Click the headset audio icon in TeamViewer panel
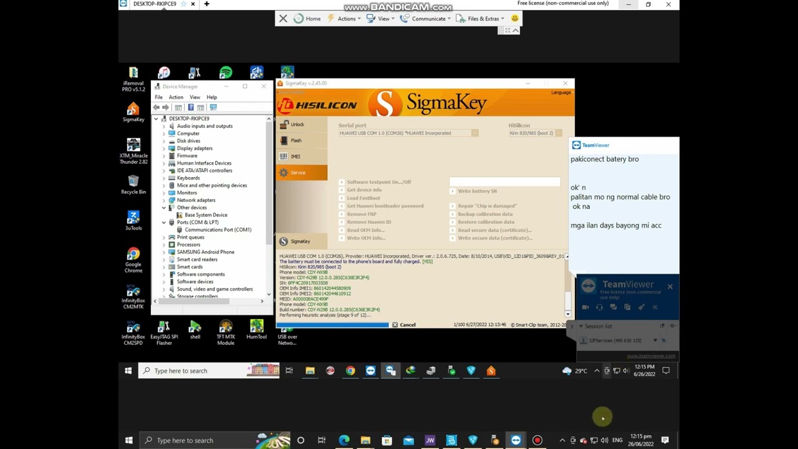 point(599,307)
